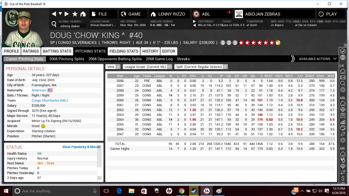349x196 pixels.
Task: Open the news page icon in the ABL sidebar group
Action: [343, 116]
